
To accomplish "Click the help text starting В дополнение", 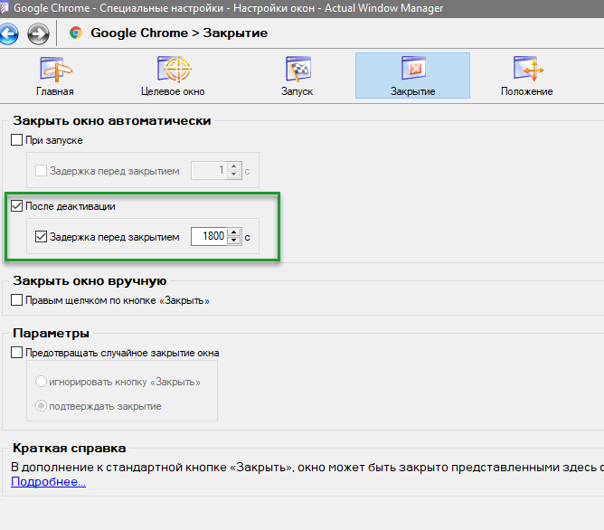I will point(307,468).
